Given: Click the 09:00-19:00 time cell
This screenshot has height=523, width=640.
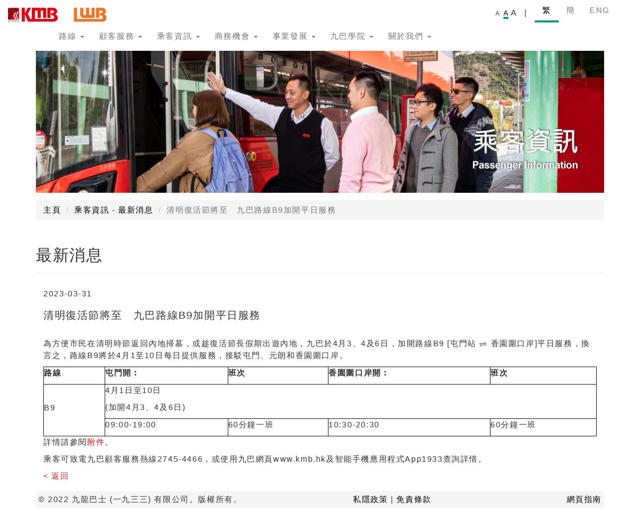Looking at the screenshot, I should tap(166, 427).
